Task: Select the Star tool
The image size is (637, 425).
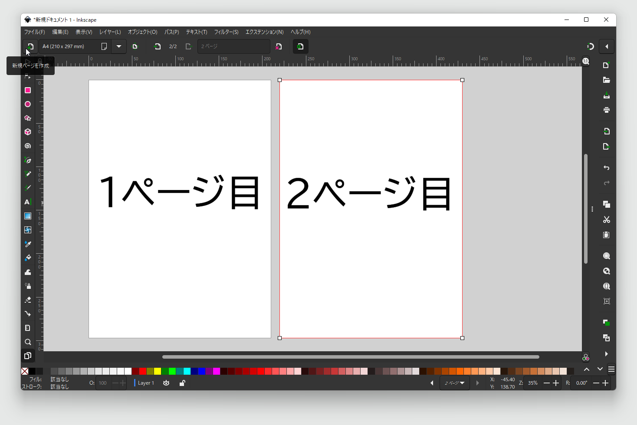Action: pyautogui.click(x=27, y=118)
